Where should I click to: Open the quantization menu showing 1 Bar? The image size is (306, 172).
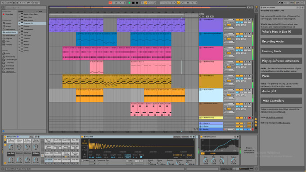click(36, 3)
